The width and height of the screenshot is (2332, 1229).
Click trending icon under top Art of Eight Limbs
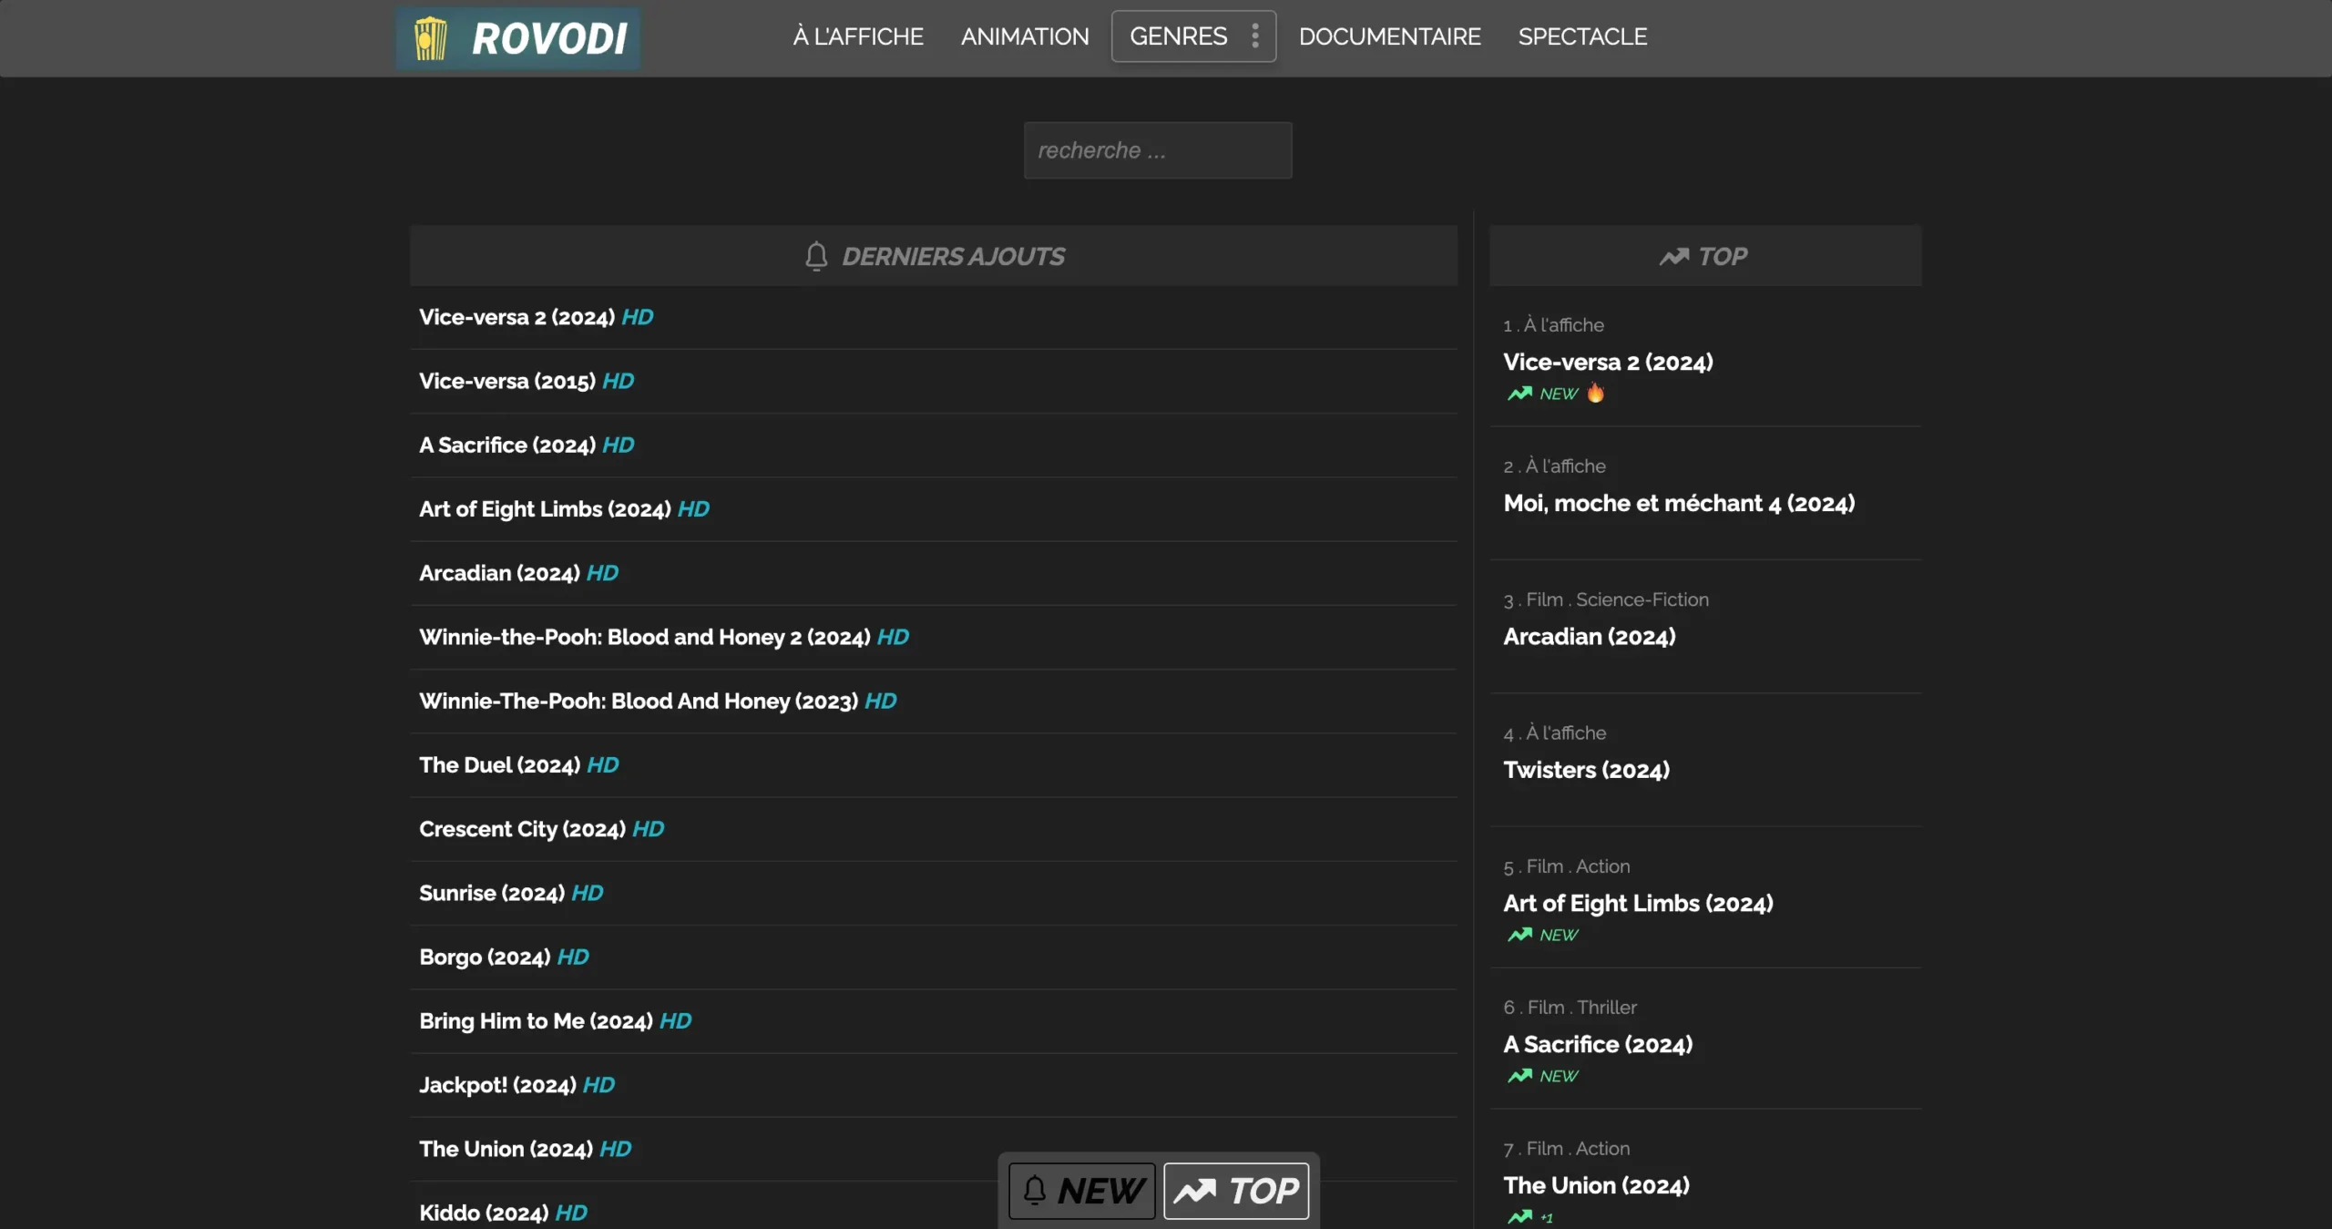point(1519,935)
